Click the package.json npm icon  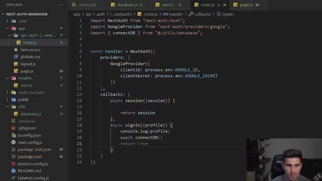[x=14, y=156]
